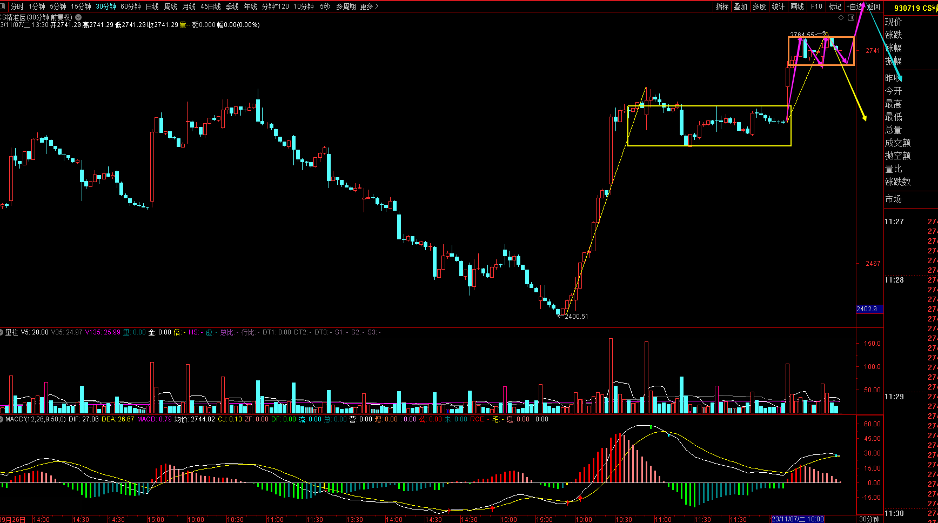The height and width of the screenshot is (523, 938).
Task: Click the 930719 stock code header
Action: click(x=907, y=8)
